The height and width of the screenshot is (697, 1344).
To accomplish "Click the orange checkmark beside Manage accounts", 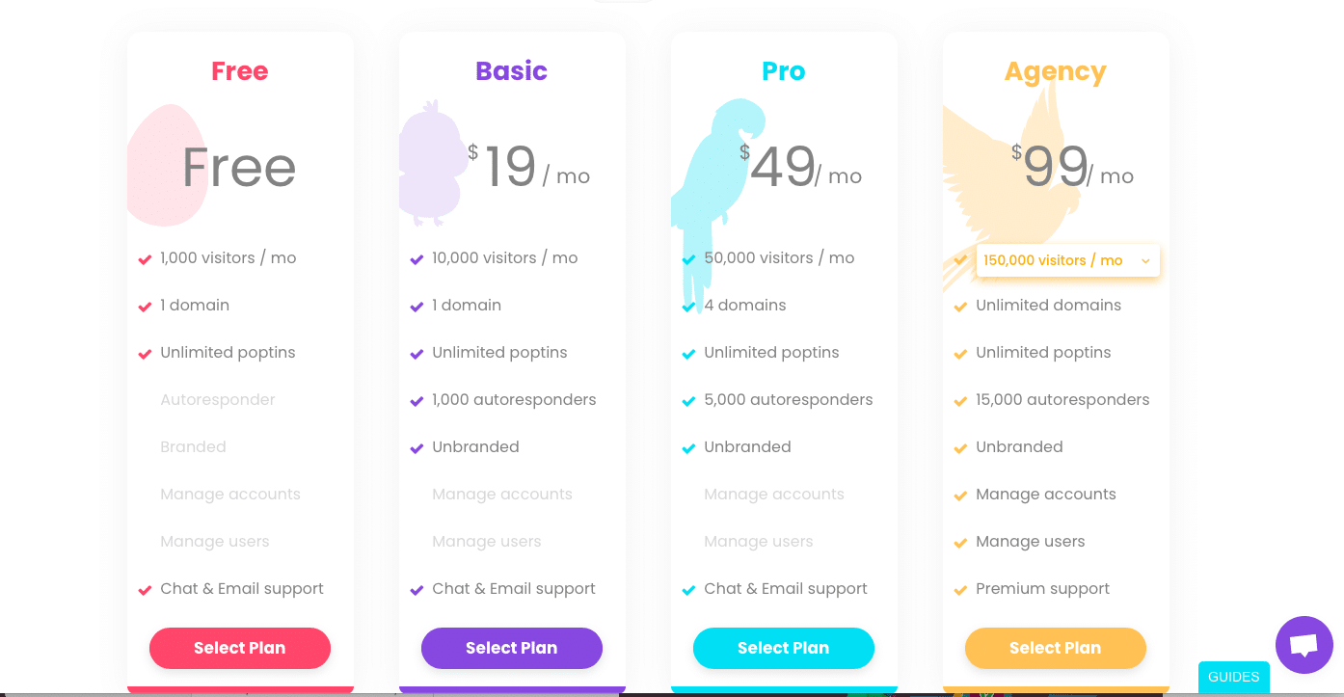I will pyautogui.click(x=960, y=496).
